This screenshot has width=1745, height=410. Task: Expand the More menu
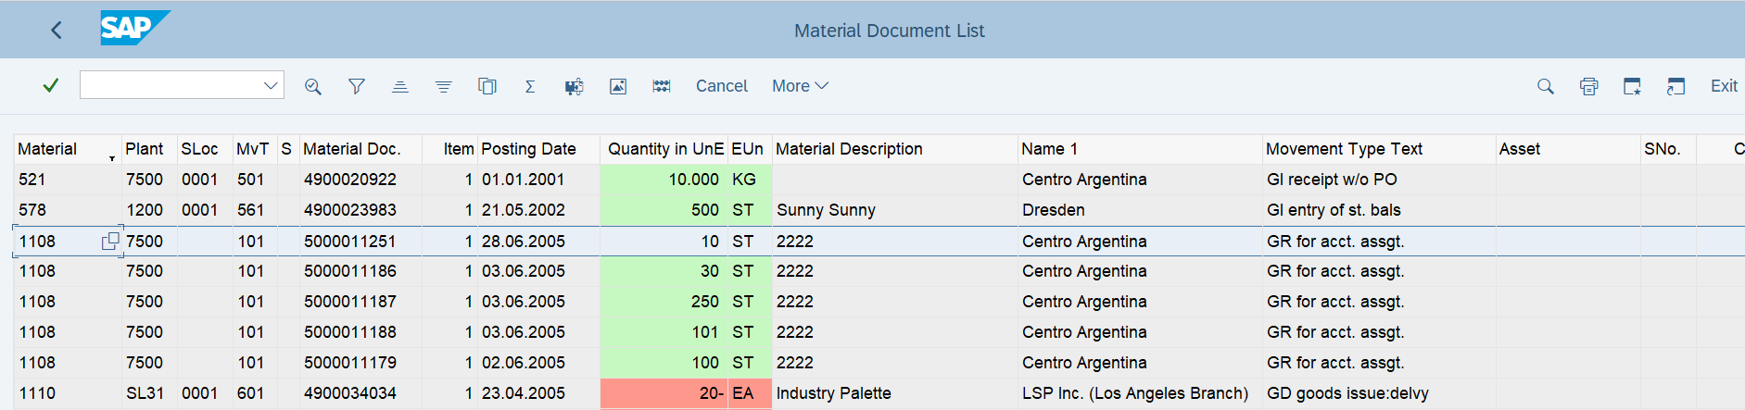800,86
